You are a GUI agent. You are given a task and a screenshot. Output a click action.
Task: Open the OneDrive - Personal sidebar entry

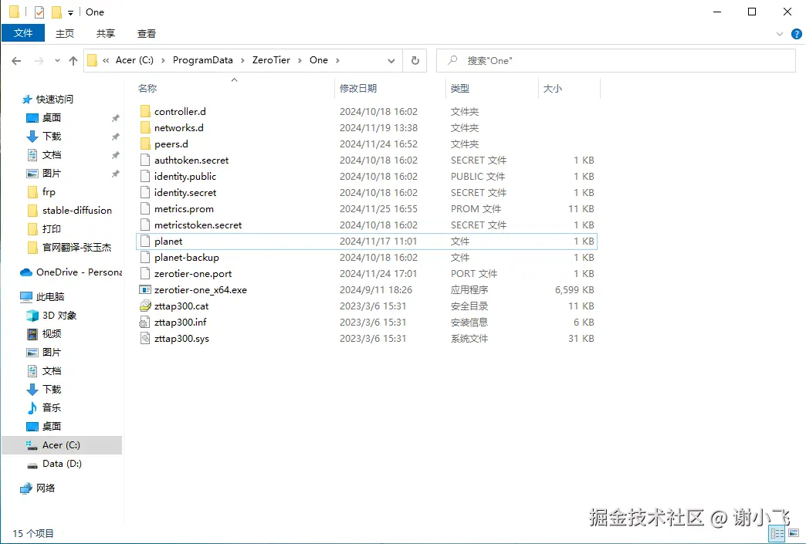pyautogui.click(x=76, y=272)
